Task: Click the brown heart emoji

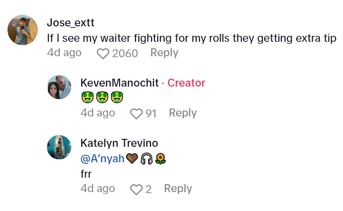Action: [132, 159]
